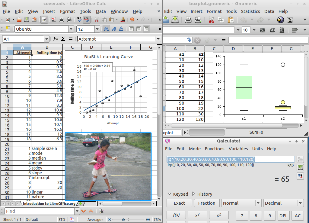Click the zoom out minus in Calc's status bar
The height and width of the screenshot is (223, 309).
click(109, 219)
